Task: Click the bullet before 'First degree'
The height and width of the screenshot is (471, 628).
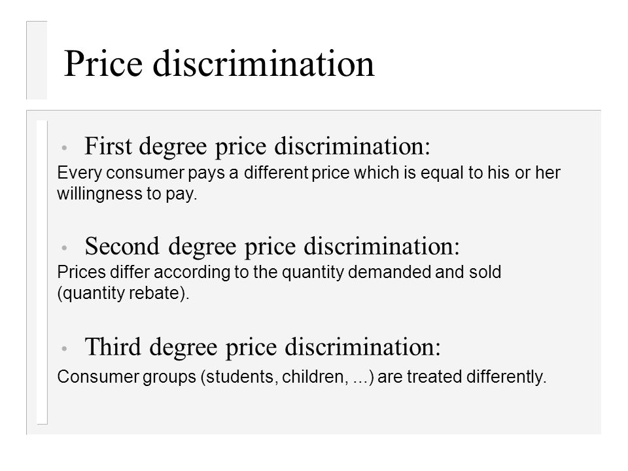Action: tap(64, 148)
